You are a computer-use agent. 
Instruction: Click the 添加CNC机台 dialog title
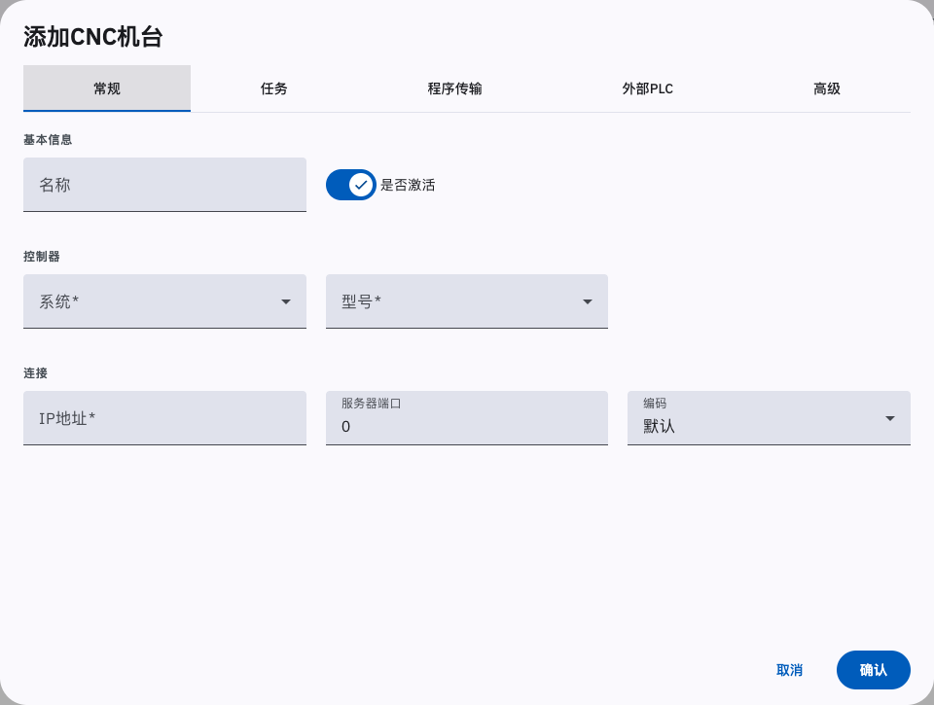93,37
